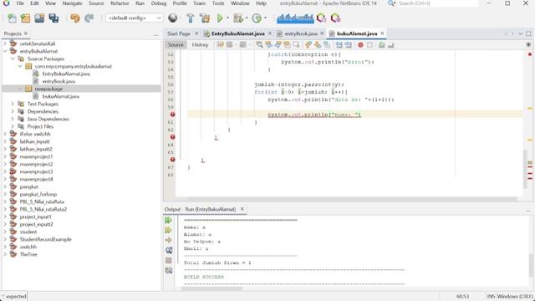The height and width of the screenshot is (301, 535).
Task: Click the editor vertical scrollbar
Action: pyautogui.click(x=526, y=169)
